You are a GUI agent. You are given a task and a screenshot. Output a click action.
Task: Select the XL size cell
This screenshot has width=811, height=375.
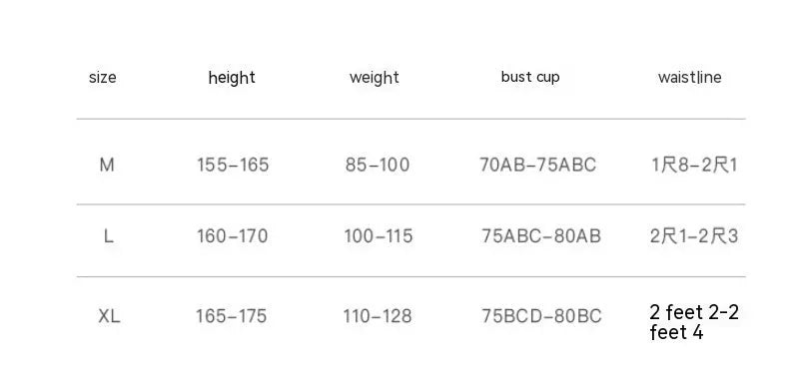(x=109, y=316)
